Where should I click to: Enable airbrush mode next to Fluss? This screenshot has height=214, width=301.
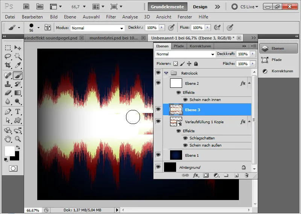tap(217, 28)
